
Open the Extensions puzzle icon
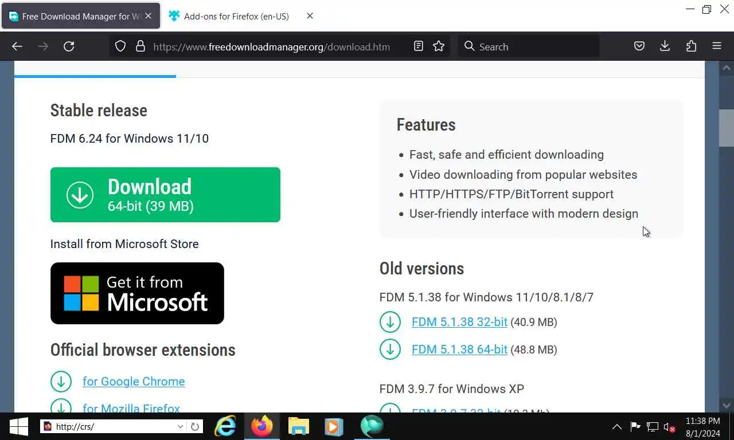pyautogui.click(x=691, y=46)
